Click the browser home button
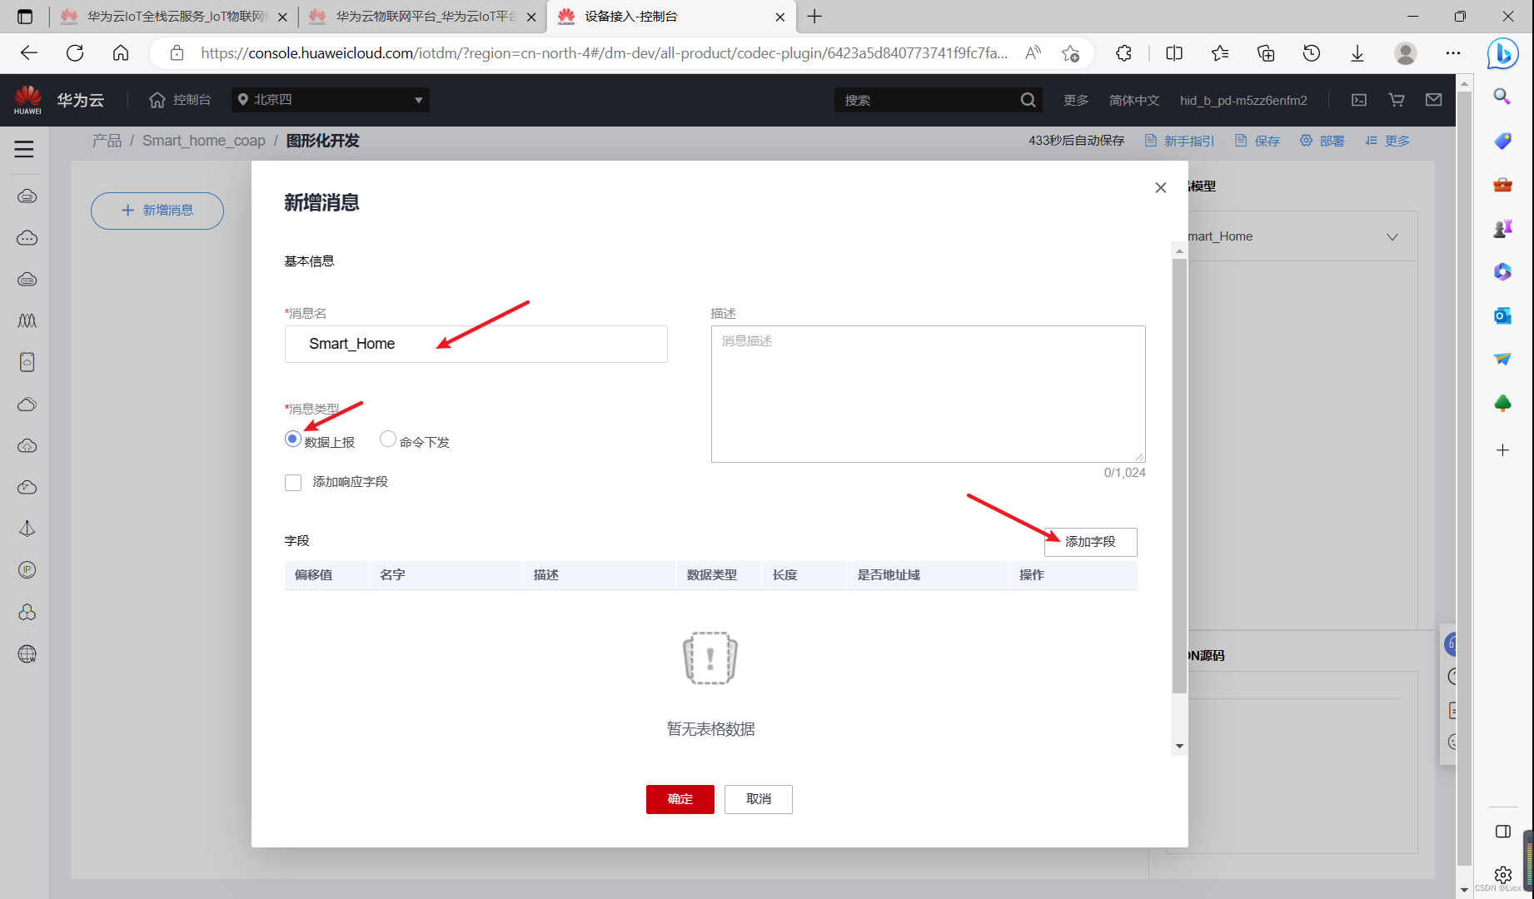Image resolution: width=1534 pixels, height=899 pixels. (x=121, y=53)
